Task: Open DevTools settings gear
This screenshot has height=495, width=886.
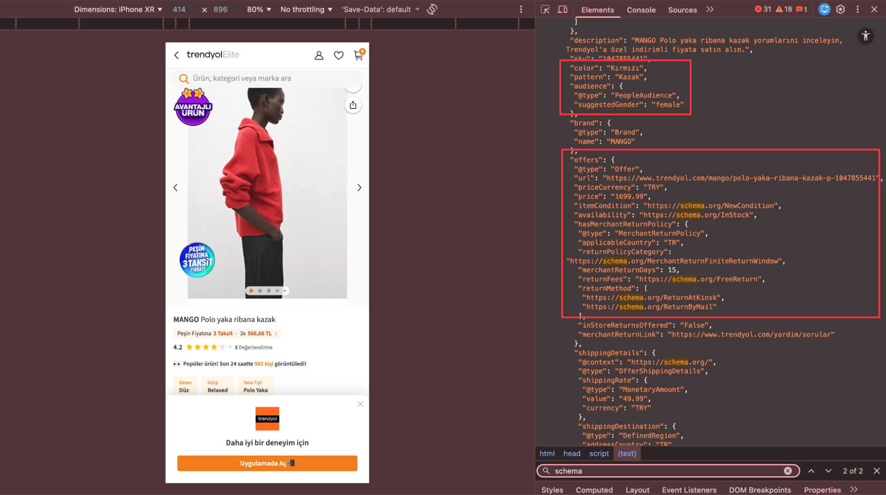Action: 840,9
